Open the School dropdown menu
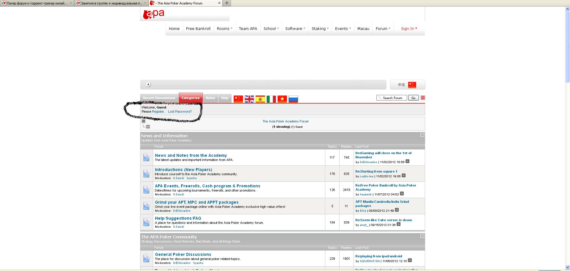This screenshot has width=570, height=271. [x=271, y=28]
